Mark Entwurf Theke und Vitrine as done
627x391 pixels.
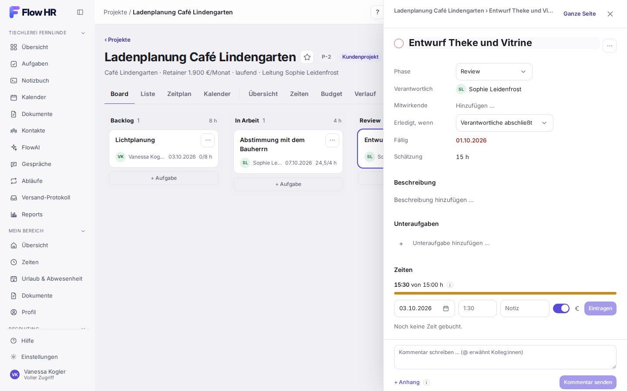(x=399, y=43)
